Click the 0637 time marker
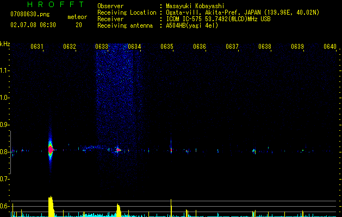The width and height of the screenshot is (342, 217). (x=232, y=47)
